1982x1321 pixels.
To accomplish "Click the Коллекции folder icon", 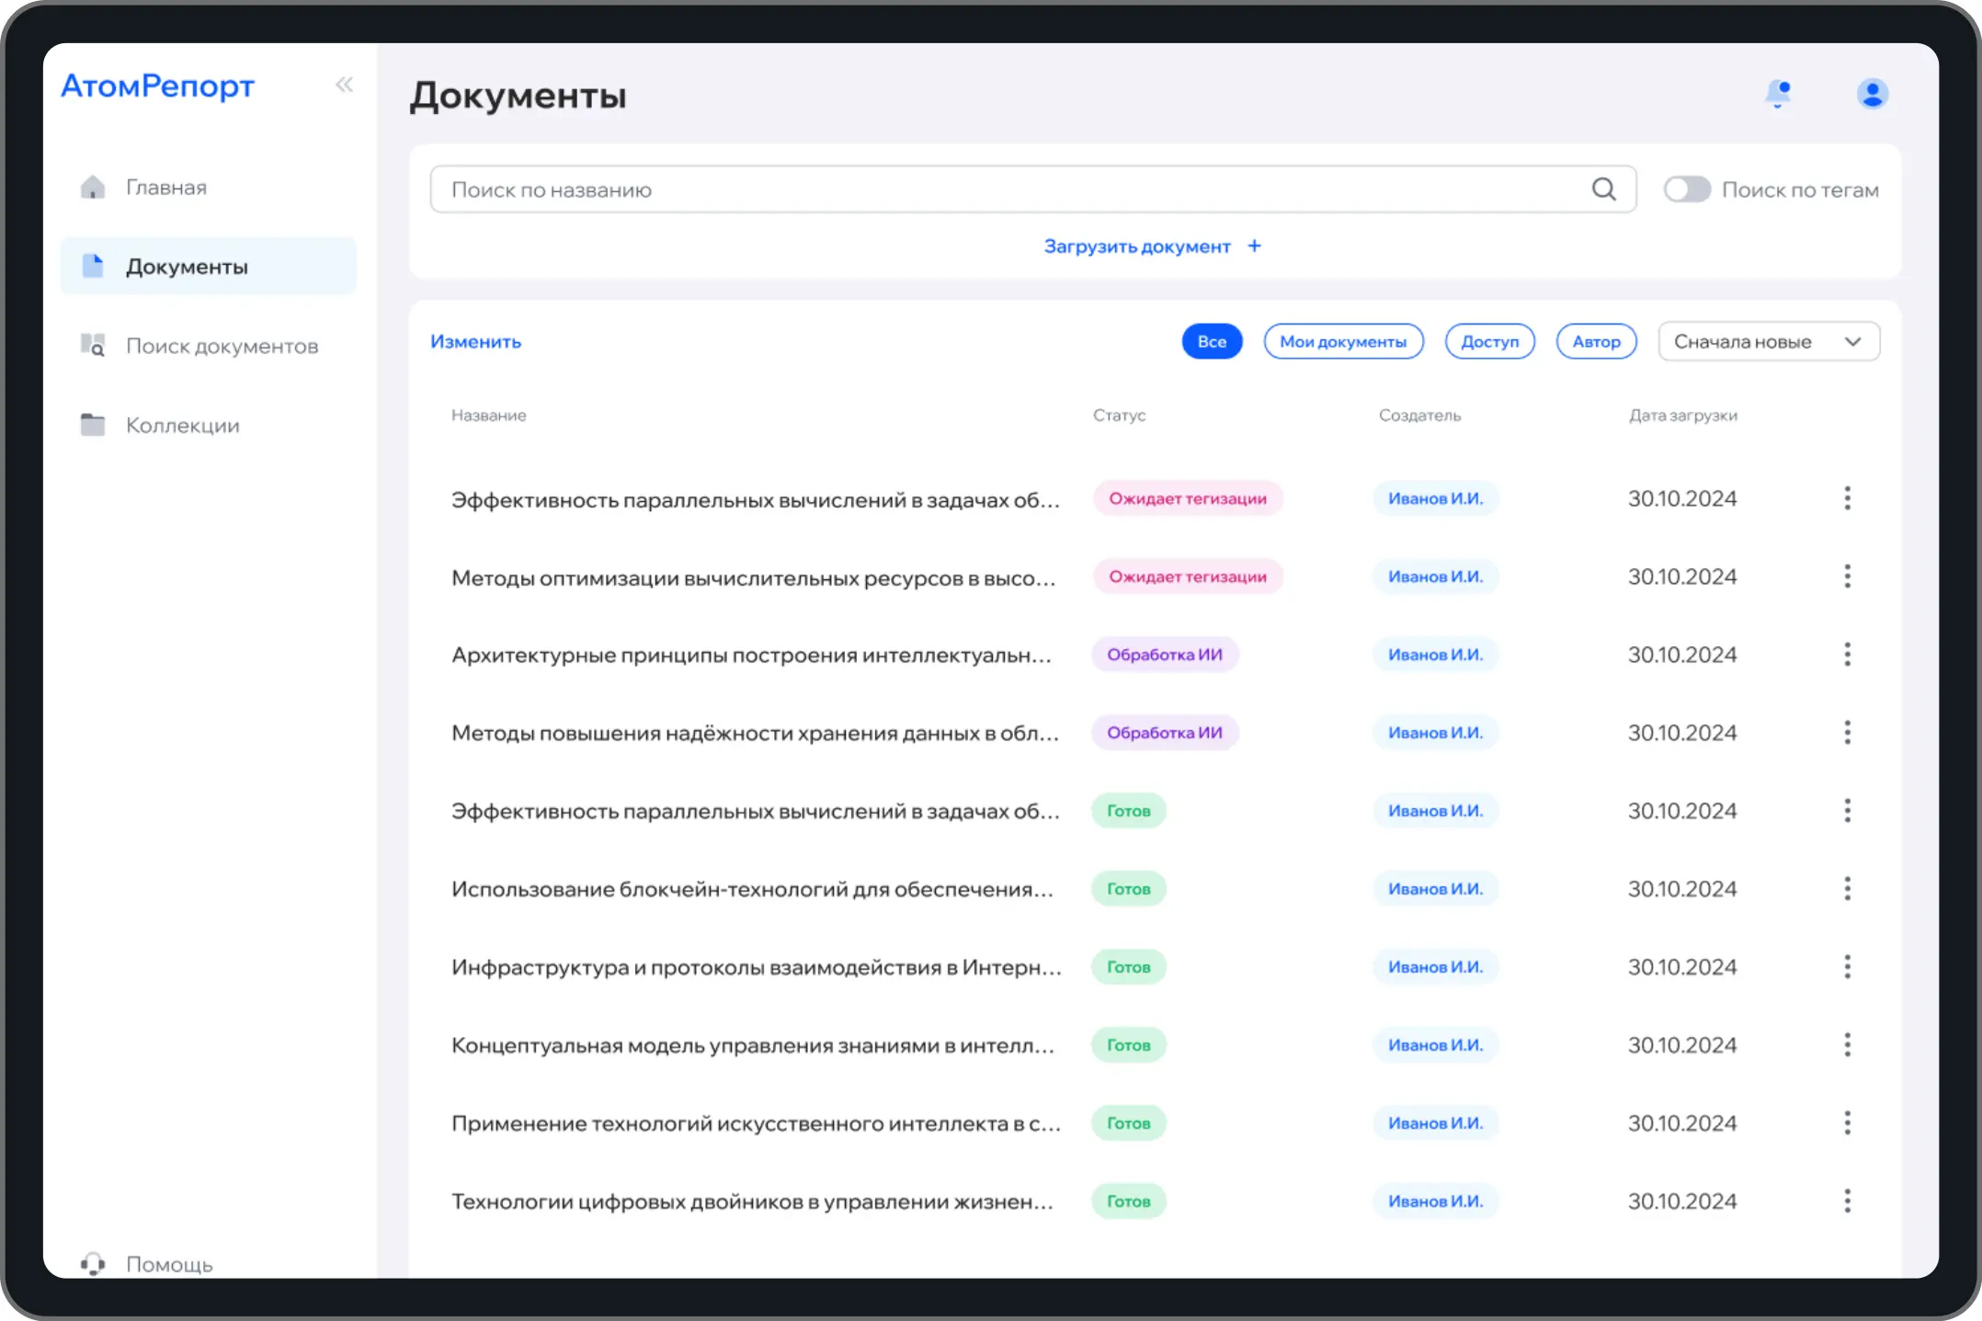I will (93, 425).
